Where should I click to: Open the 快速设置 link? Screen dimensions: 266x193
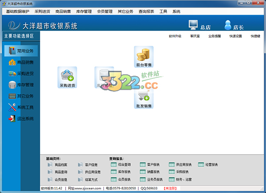236,36
